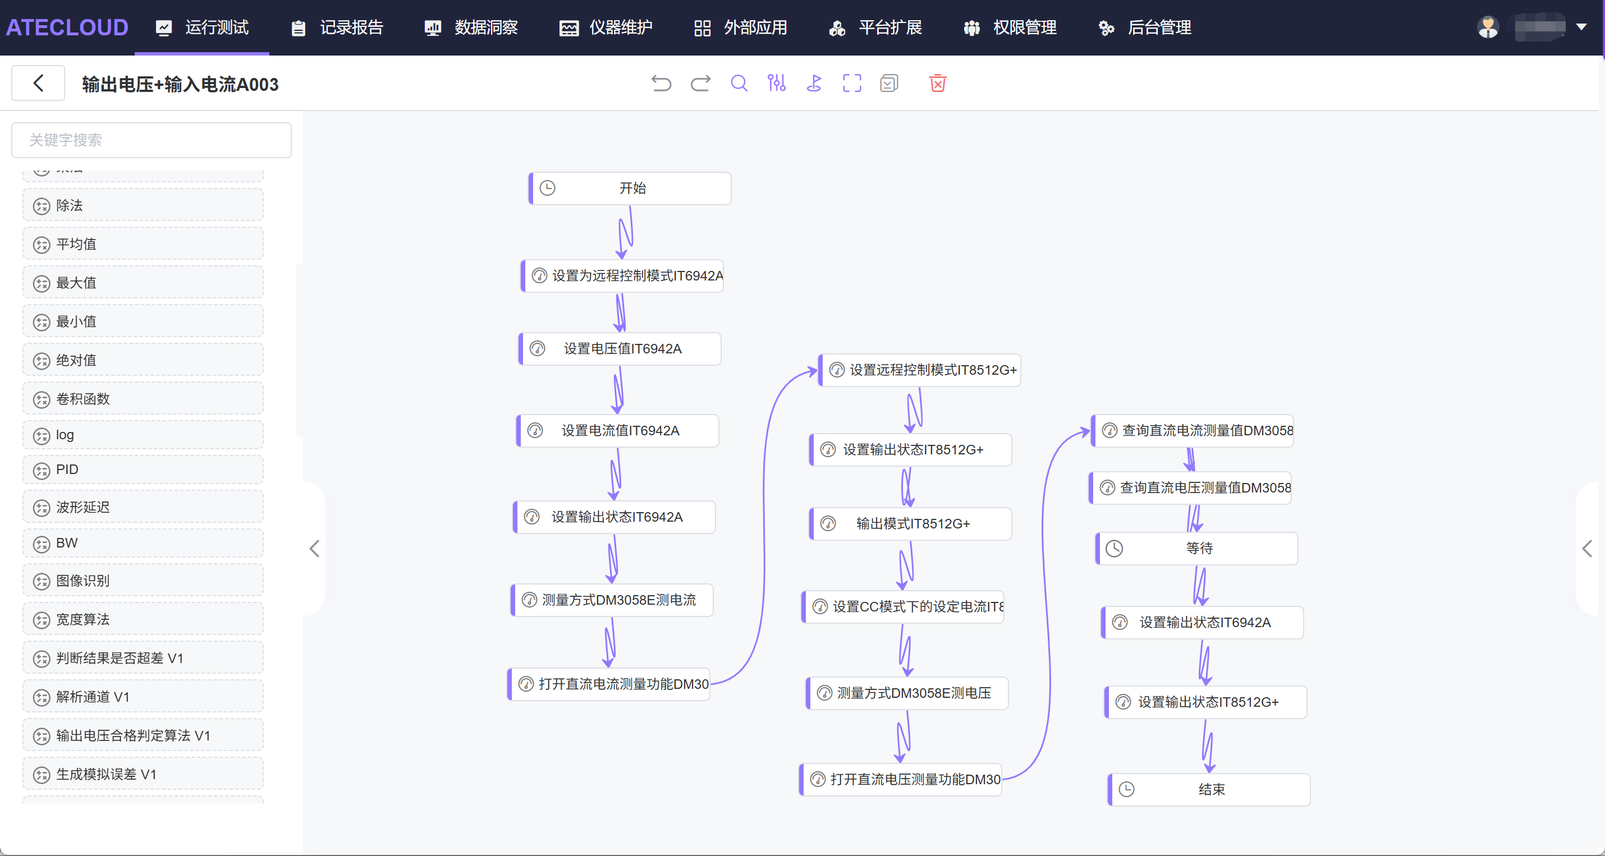Focus the 关键字搜索 search field
Screen dimensions: 1605x856
(x=152, y=140)
